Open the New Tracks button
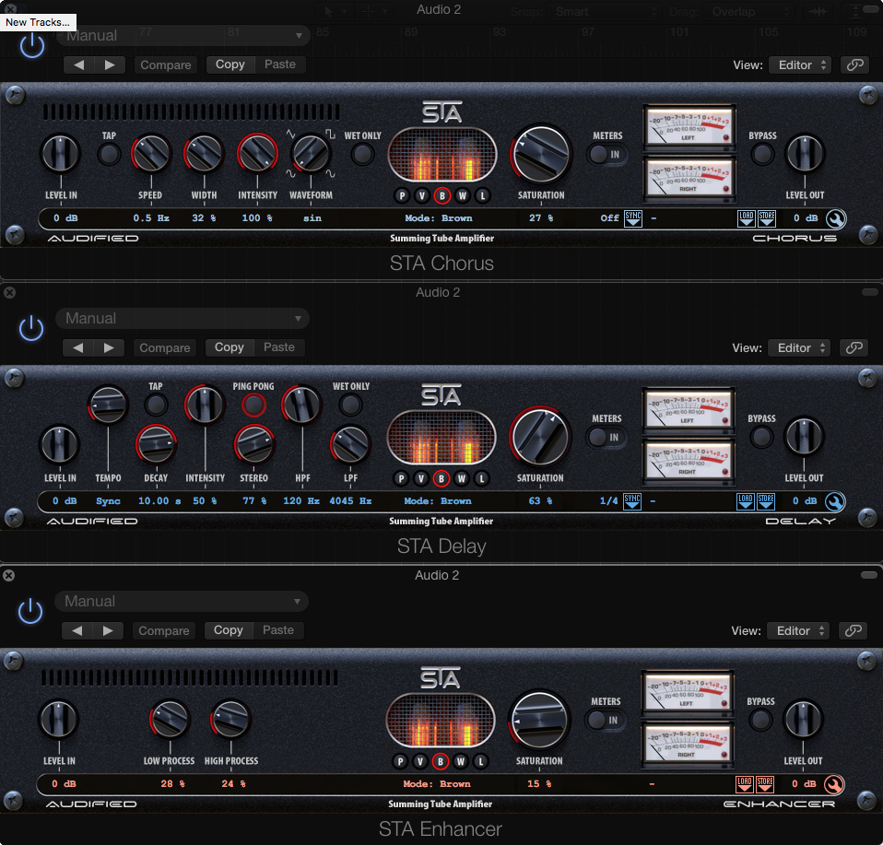883x845 pixels. pyautogui.click(x=38, y=22)
